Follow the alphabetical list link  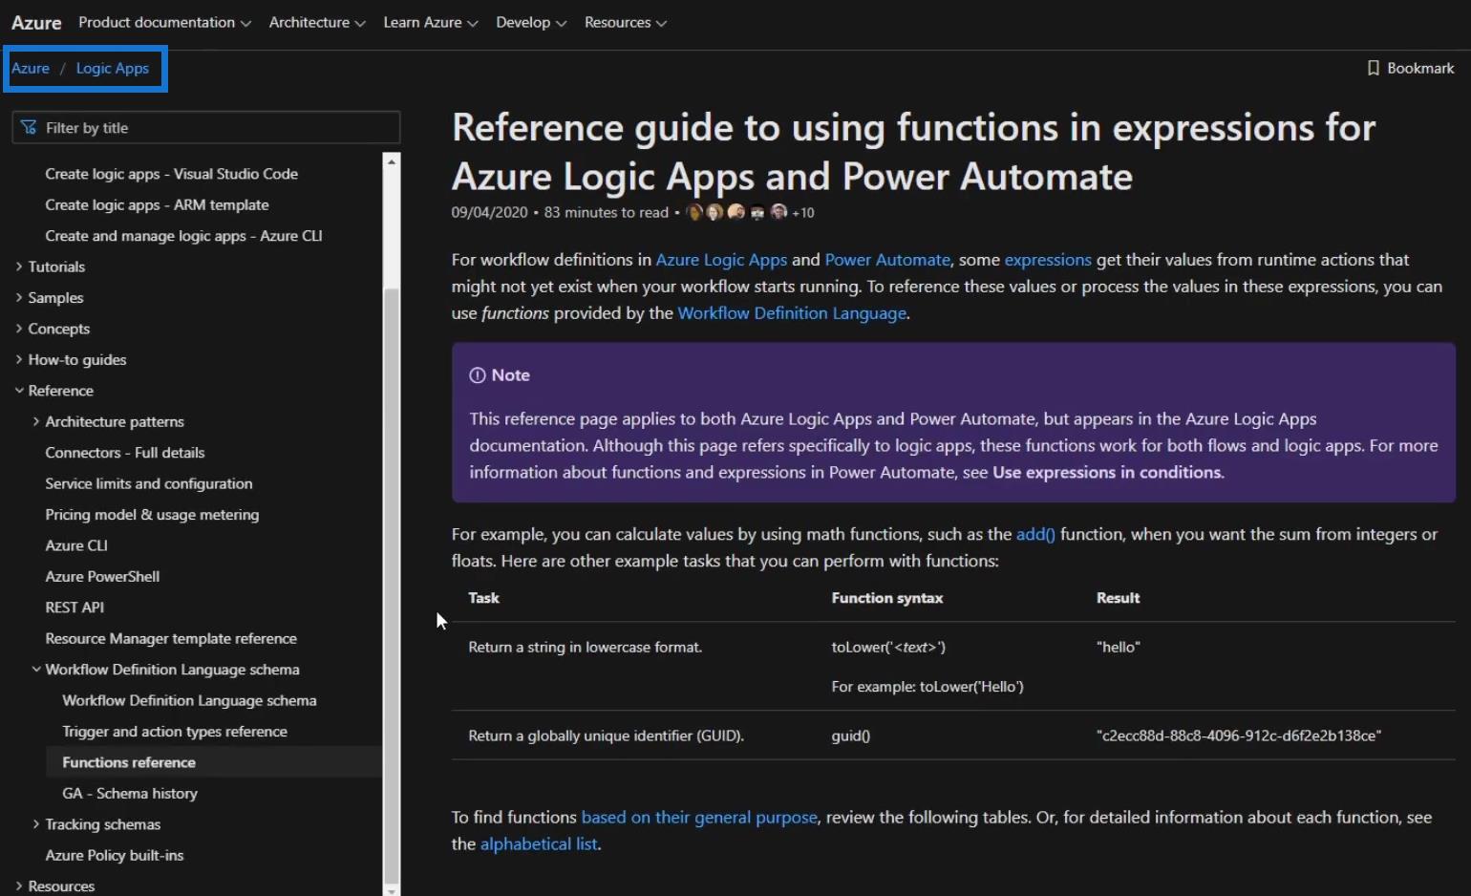539,843
